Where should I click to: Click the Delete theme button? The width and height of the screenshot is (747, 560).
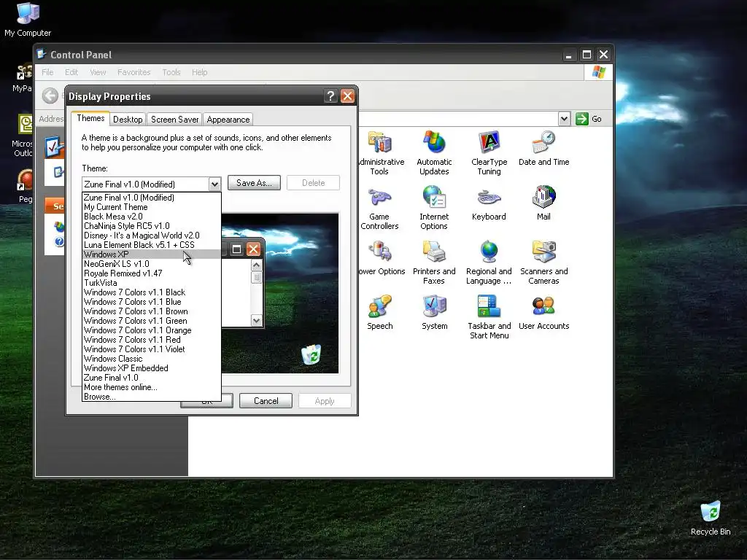(313, 183)
